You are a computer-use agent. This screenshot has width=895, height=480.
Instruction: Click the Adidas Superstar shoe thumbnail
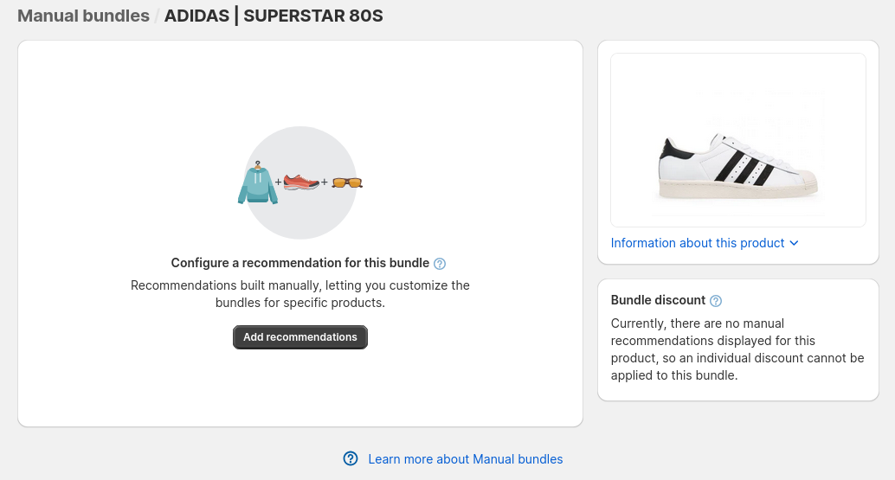tap(738, 140)
